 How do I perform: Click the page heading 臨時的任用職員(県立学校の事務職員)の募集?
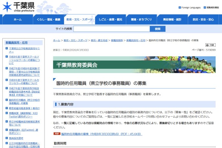point(101,83)
